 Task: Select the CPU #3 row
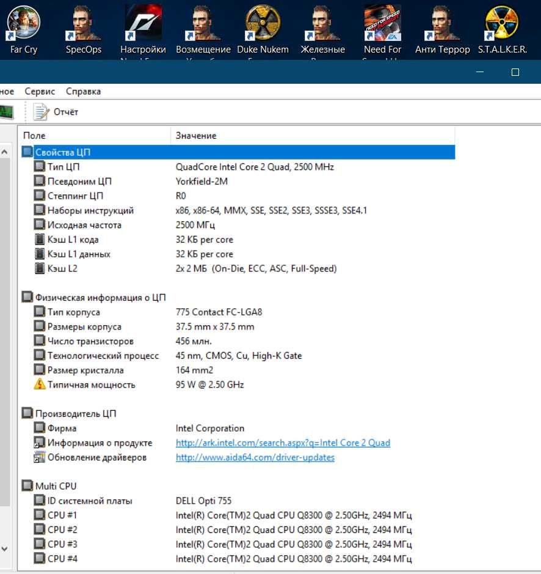click(238, 544)
